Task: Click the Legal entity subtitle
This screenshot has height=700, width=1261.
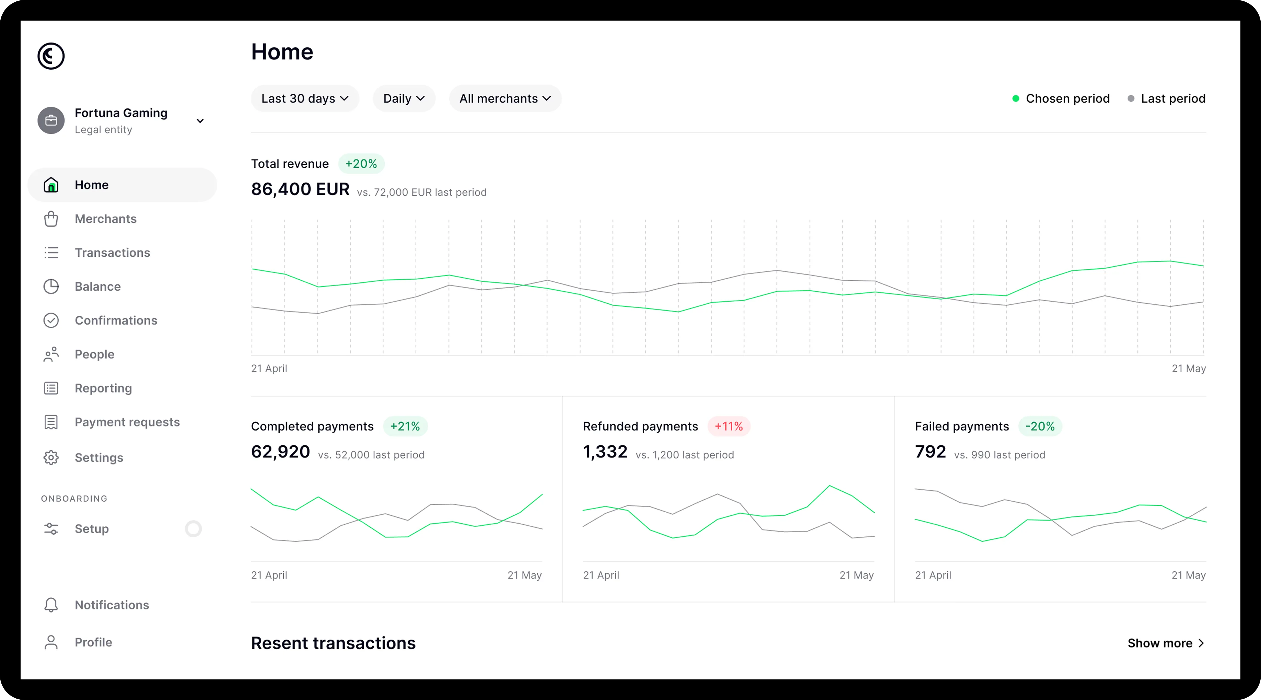Action: click(103, 130)
